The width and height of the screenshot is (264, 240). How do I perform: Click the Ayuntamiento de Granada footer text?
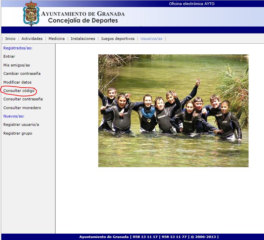tap(104, 237)
